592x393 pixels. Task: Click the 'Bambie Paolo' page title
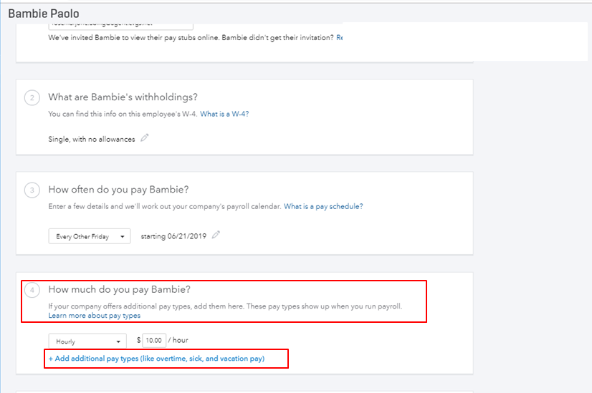pyautogui.click(x=44, y=14)
